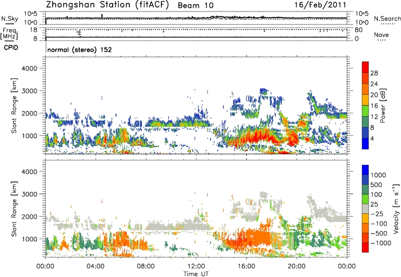
Task: Pick the yellow segment of the power colorbar
Action: (x=365, y=100)
